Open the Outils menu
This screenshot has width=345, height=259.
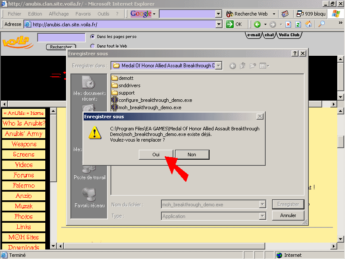[x=103, y=14]
